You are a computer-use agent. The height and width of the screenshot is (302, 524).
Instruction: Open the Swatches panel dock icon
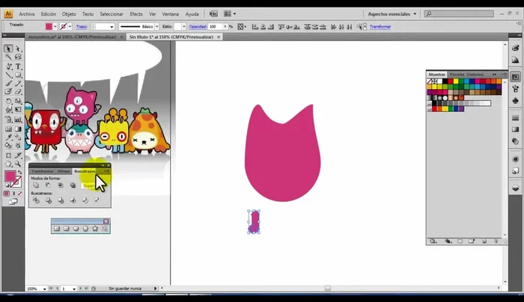coord(516,75)
